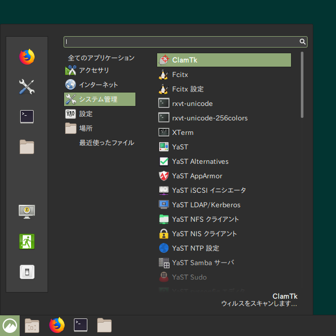Open the YaST control center entry

click(x=224, y=147)
